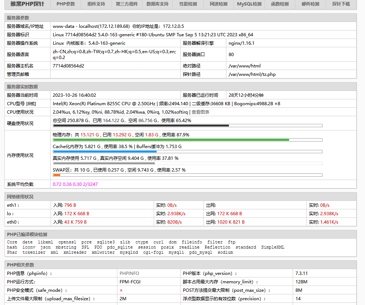Click uptime value 28天12小时4分钟

[246, 95]
